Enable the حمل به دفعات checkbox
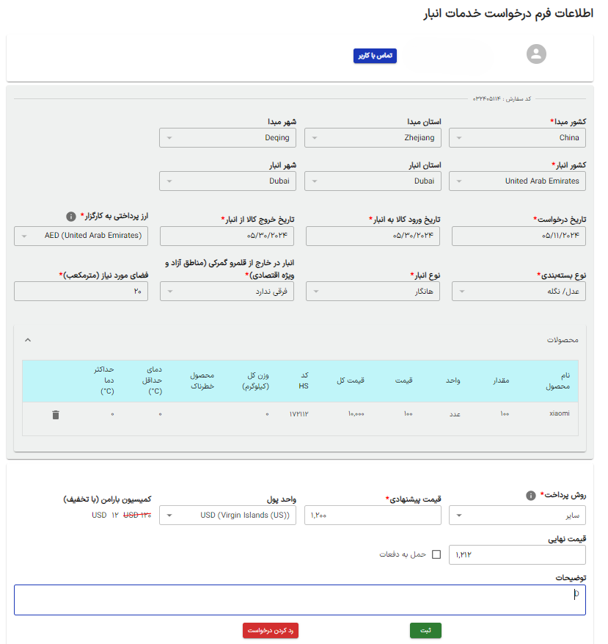608x644 pixels. tap(436, 554)
